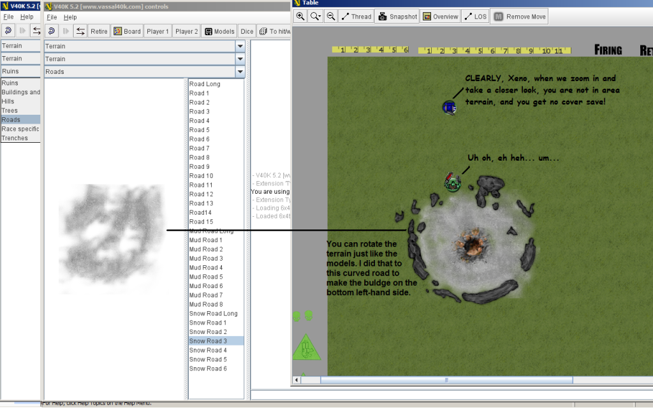
Task: Select Snow Road Long in the list
Action: 216,313
